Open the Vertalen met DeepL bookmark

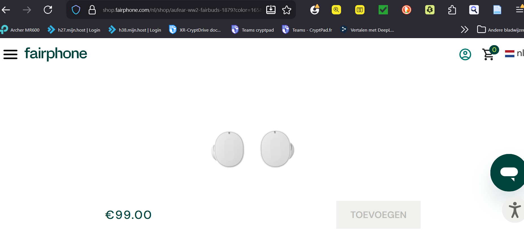pyautogui.click(x=368, y=30)
